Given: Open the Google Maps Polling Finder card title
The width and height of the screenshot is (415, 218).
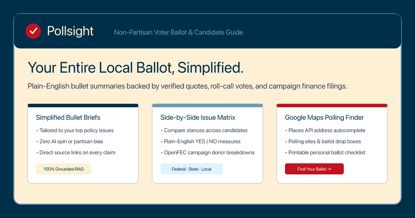Looking at the screenshot, I should coord(324,118).
